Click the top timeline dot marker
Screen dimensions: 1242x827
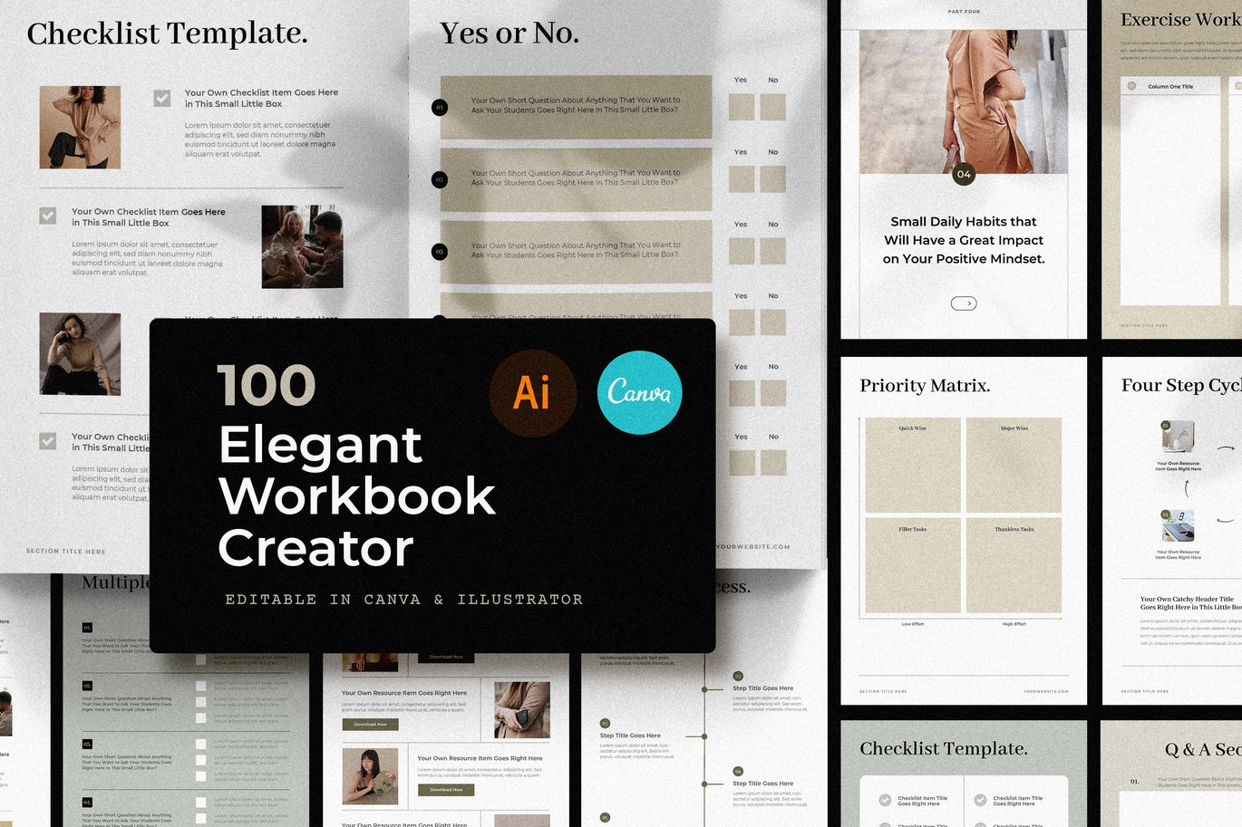tap(705, 689)
